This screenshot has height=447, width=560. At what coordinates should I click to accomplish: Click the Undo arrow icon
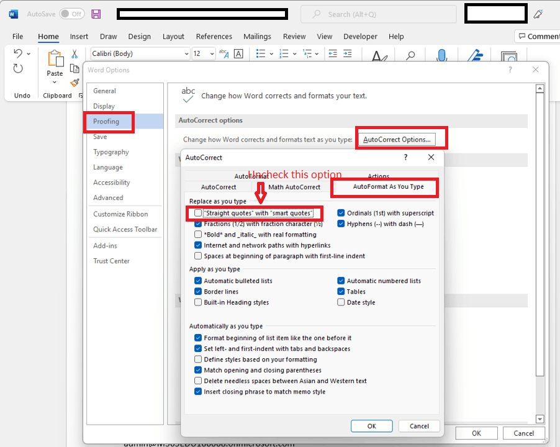click(18, 53)
